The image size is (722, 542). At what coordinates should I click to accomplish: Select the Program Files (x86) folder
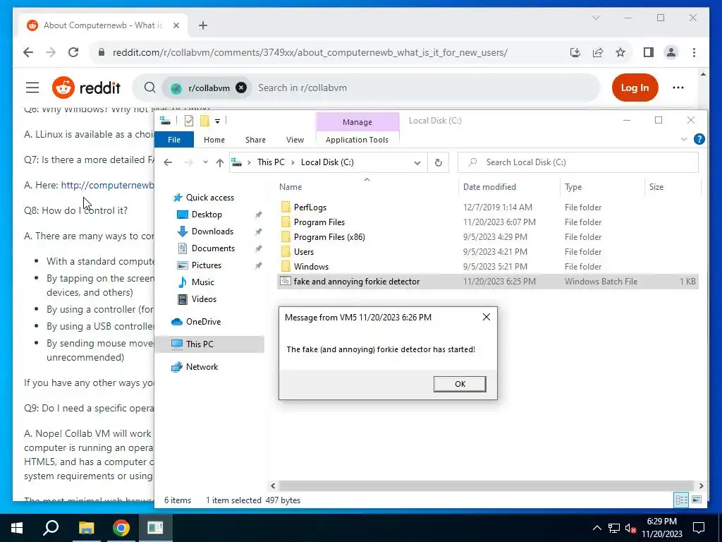[329, 237]
